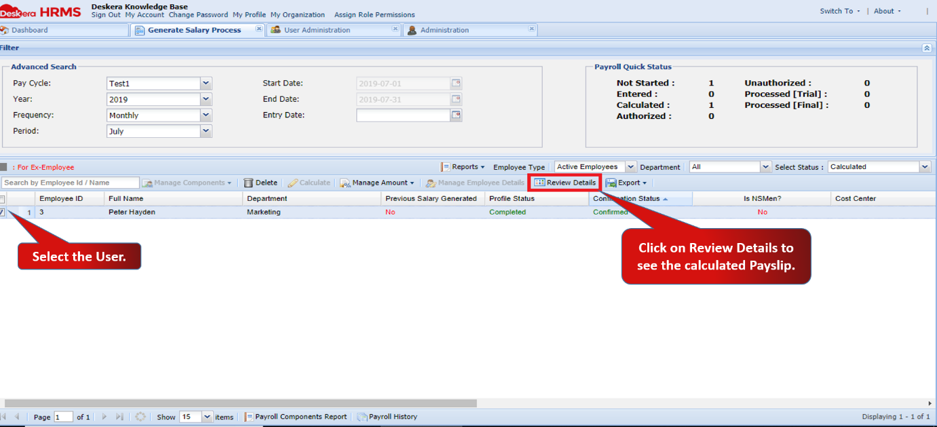Sort by Profile Status column header

[537, 199]
